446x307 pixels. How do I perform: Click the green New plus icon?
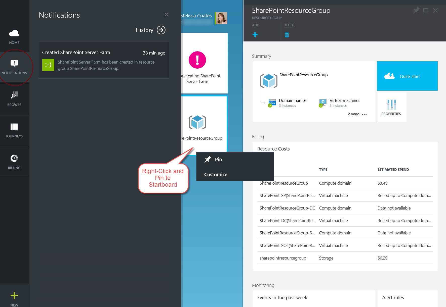point(14,295)
